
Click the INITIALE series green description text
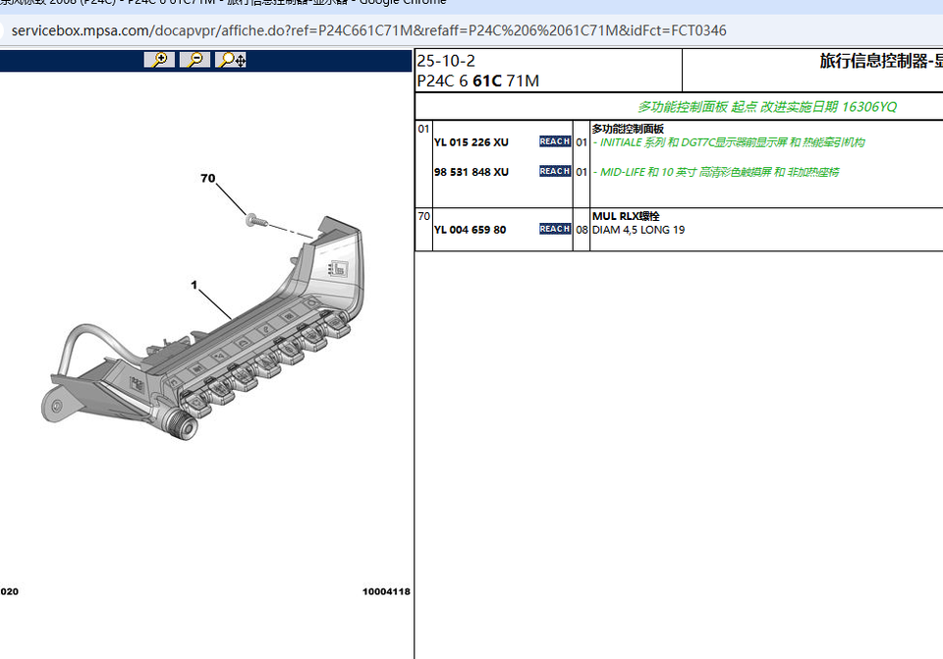(728, 142)
